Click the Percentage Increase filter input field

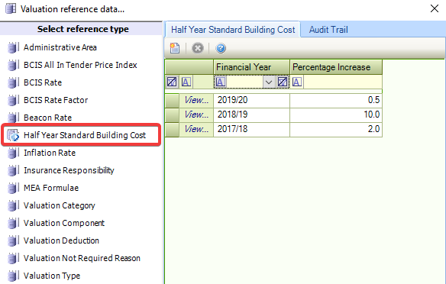click(342, 82)
